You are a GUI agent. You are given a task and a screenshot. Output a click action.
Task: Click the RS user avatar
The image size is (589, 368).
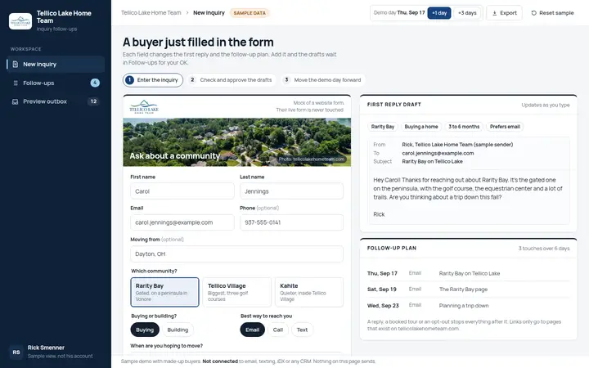click(x=16, y=352)
